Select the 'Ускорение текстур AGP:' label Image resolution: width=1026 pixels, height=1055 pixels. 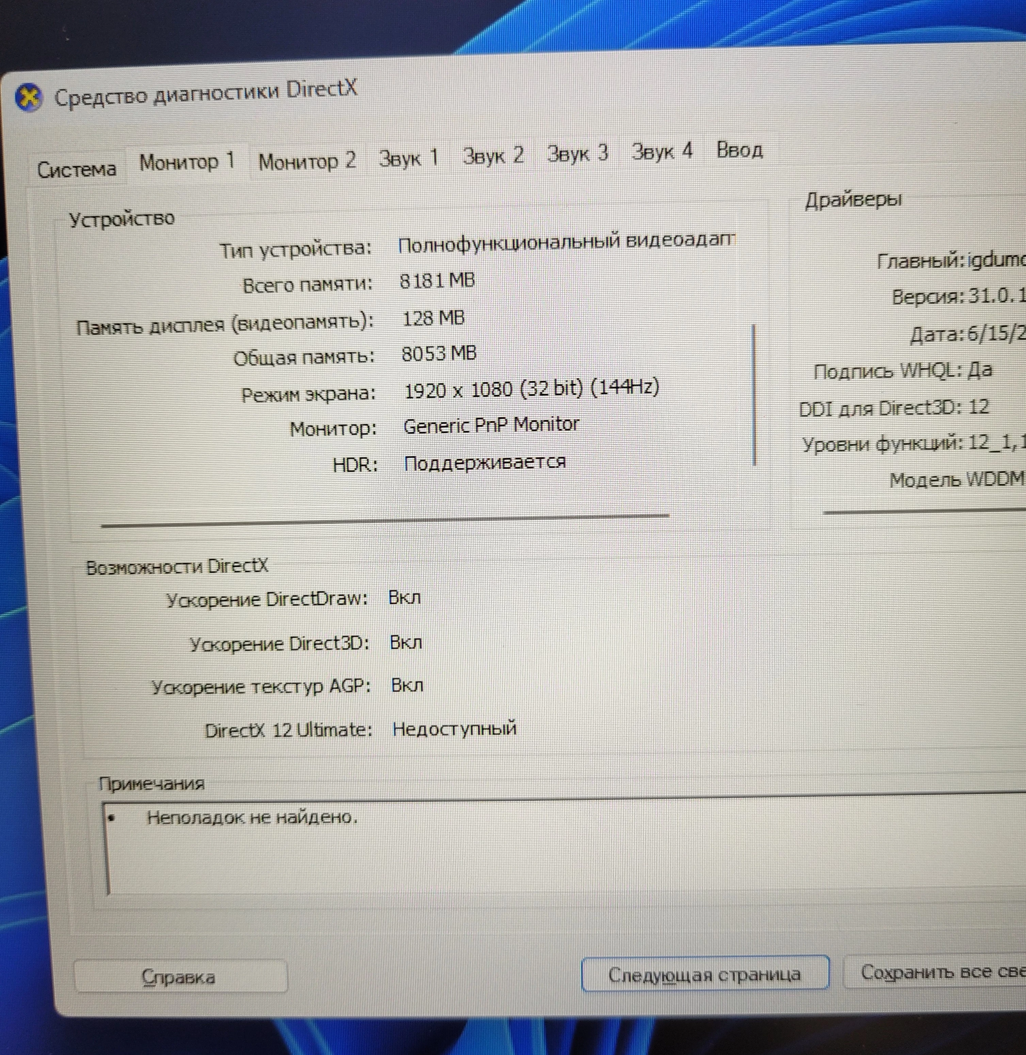pyautogui.click(x=261, y=687)
